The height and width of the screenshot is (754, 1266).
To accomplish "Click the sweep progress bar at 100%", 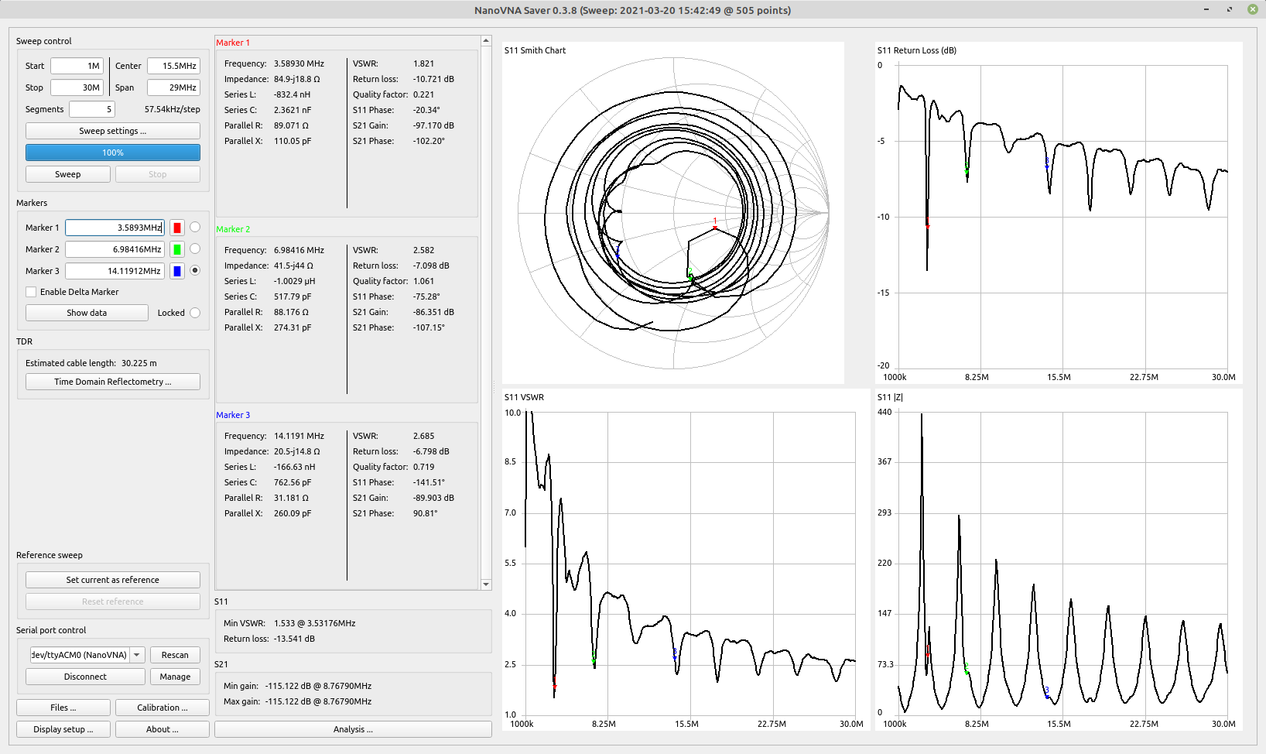I will [113, 153].
